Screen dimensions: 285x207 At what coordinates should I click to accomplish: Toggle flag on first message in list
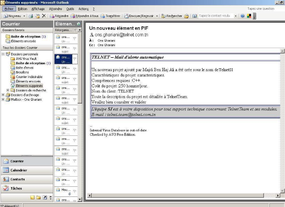coord(74,38)
